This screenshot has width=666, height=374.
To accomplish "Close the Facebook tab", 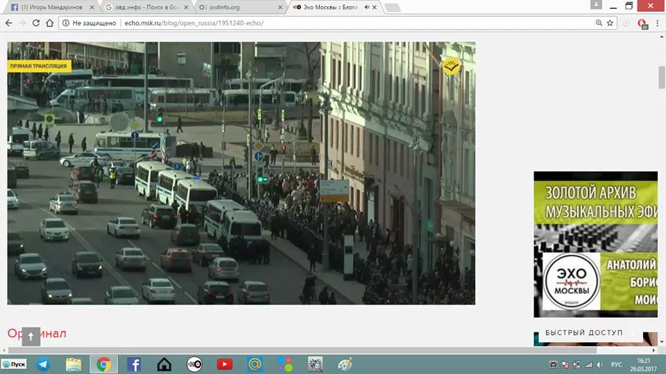I will (92, 7).
